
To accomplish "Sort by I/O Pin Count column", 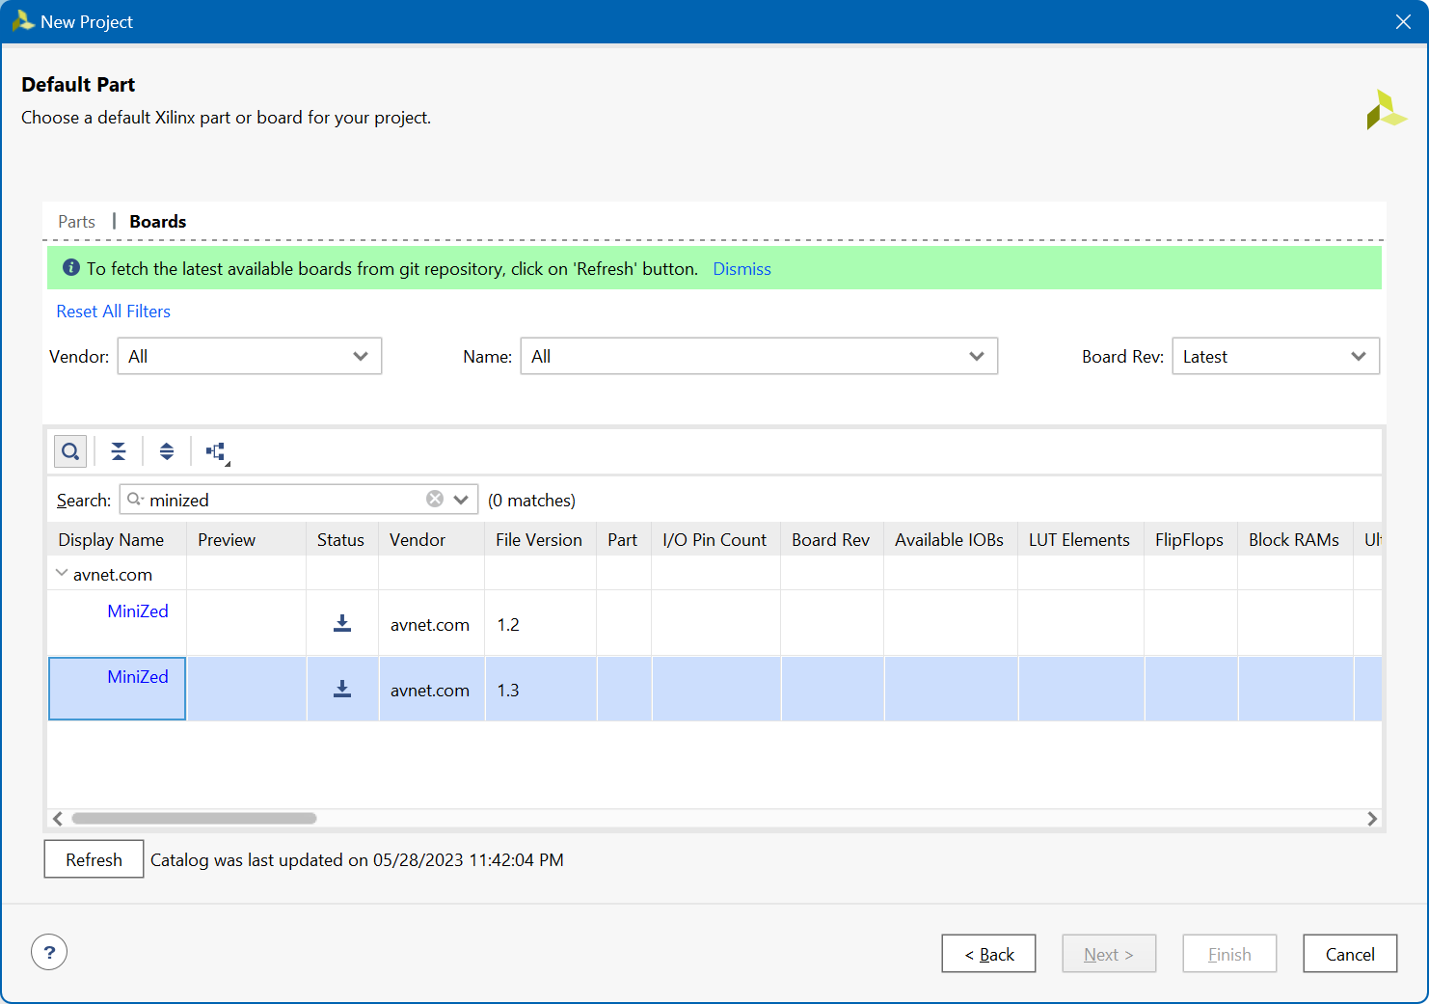I will [x=715, y=540].
